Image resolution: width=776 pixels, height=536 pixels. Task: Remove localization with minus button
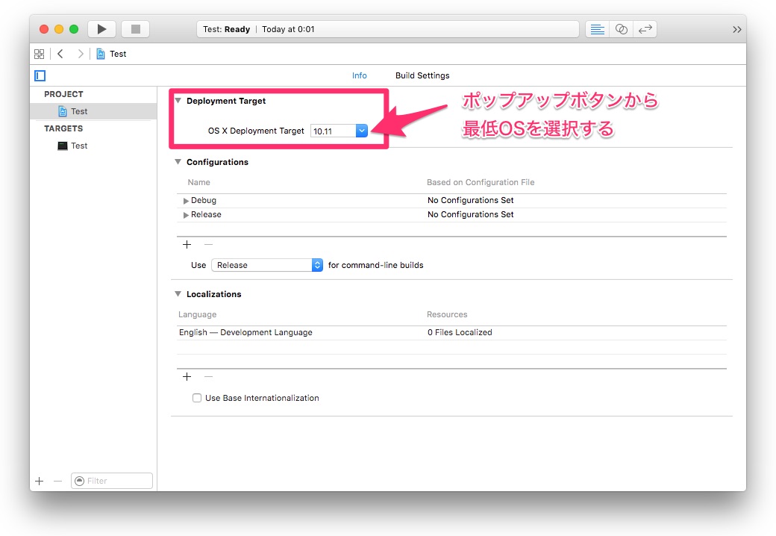208,377
